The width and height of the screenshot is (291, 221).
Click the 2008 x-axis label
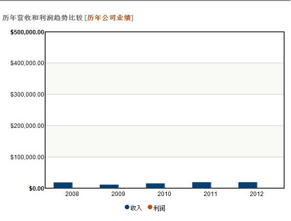[72, 194]
